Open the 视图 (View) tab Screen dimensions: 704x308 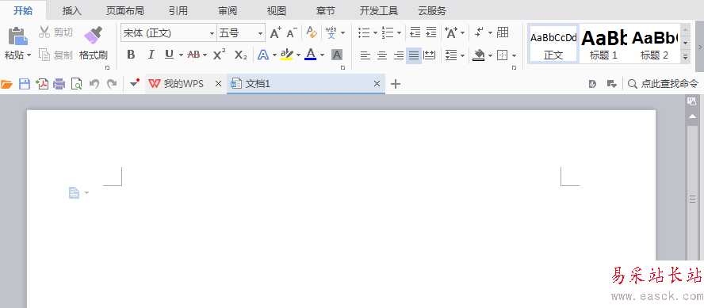276,11
